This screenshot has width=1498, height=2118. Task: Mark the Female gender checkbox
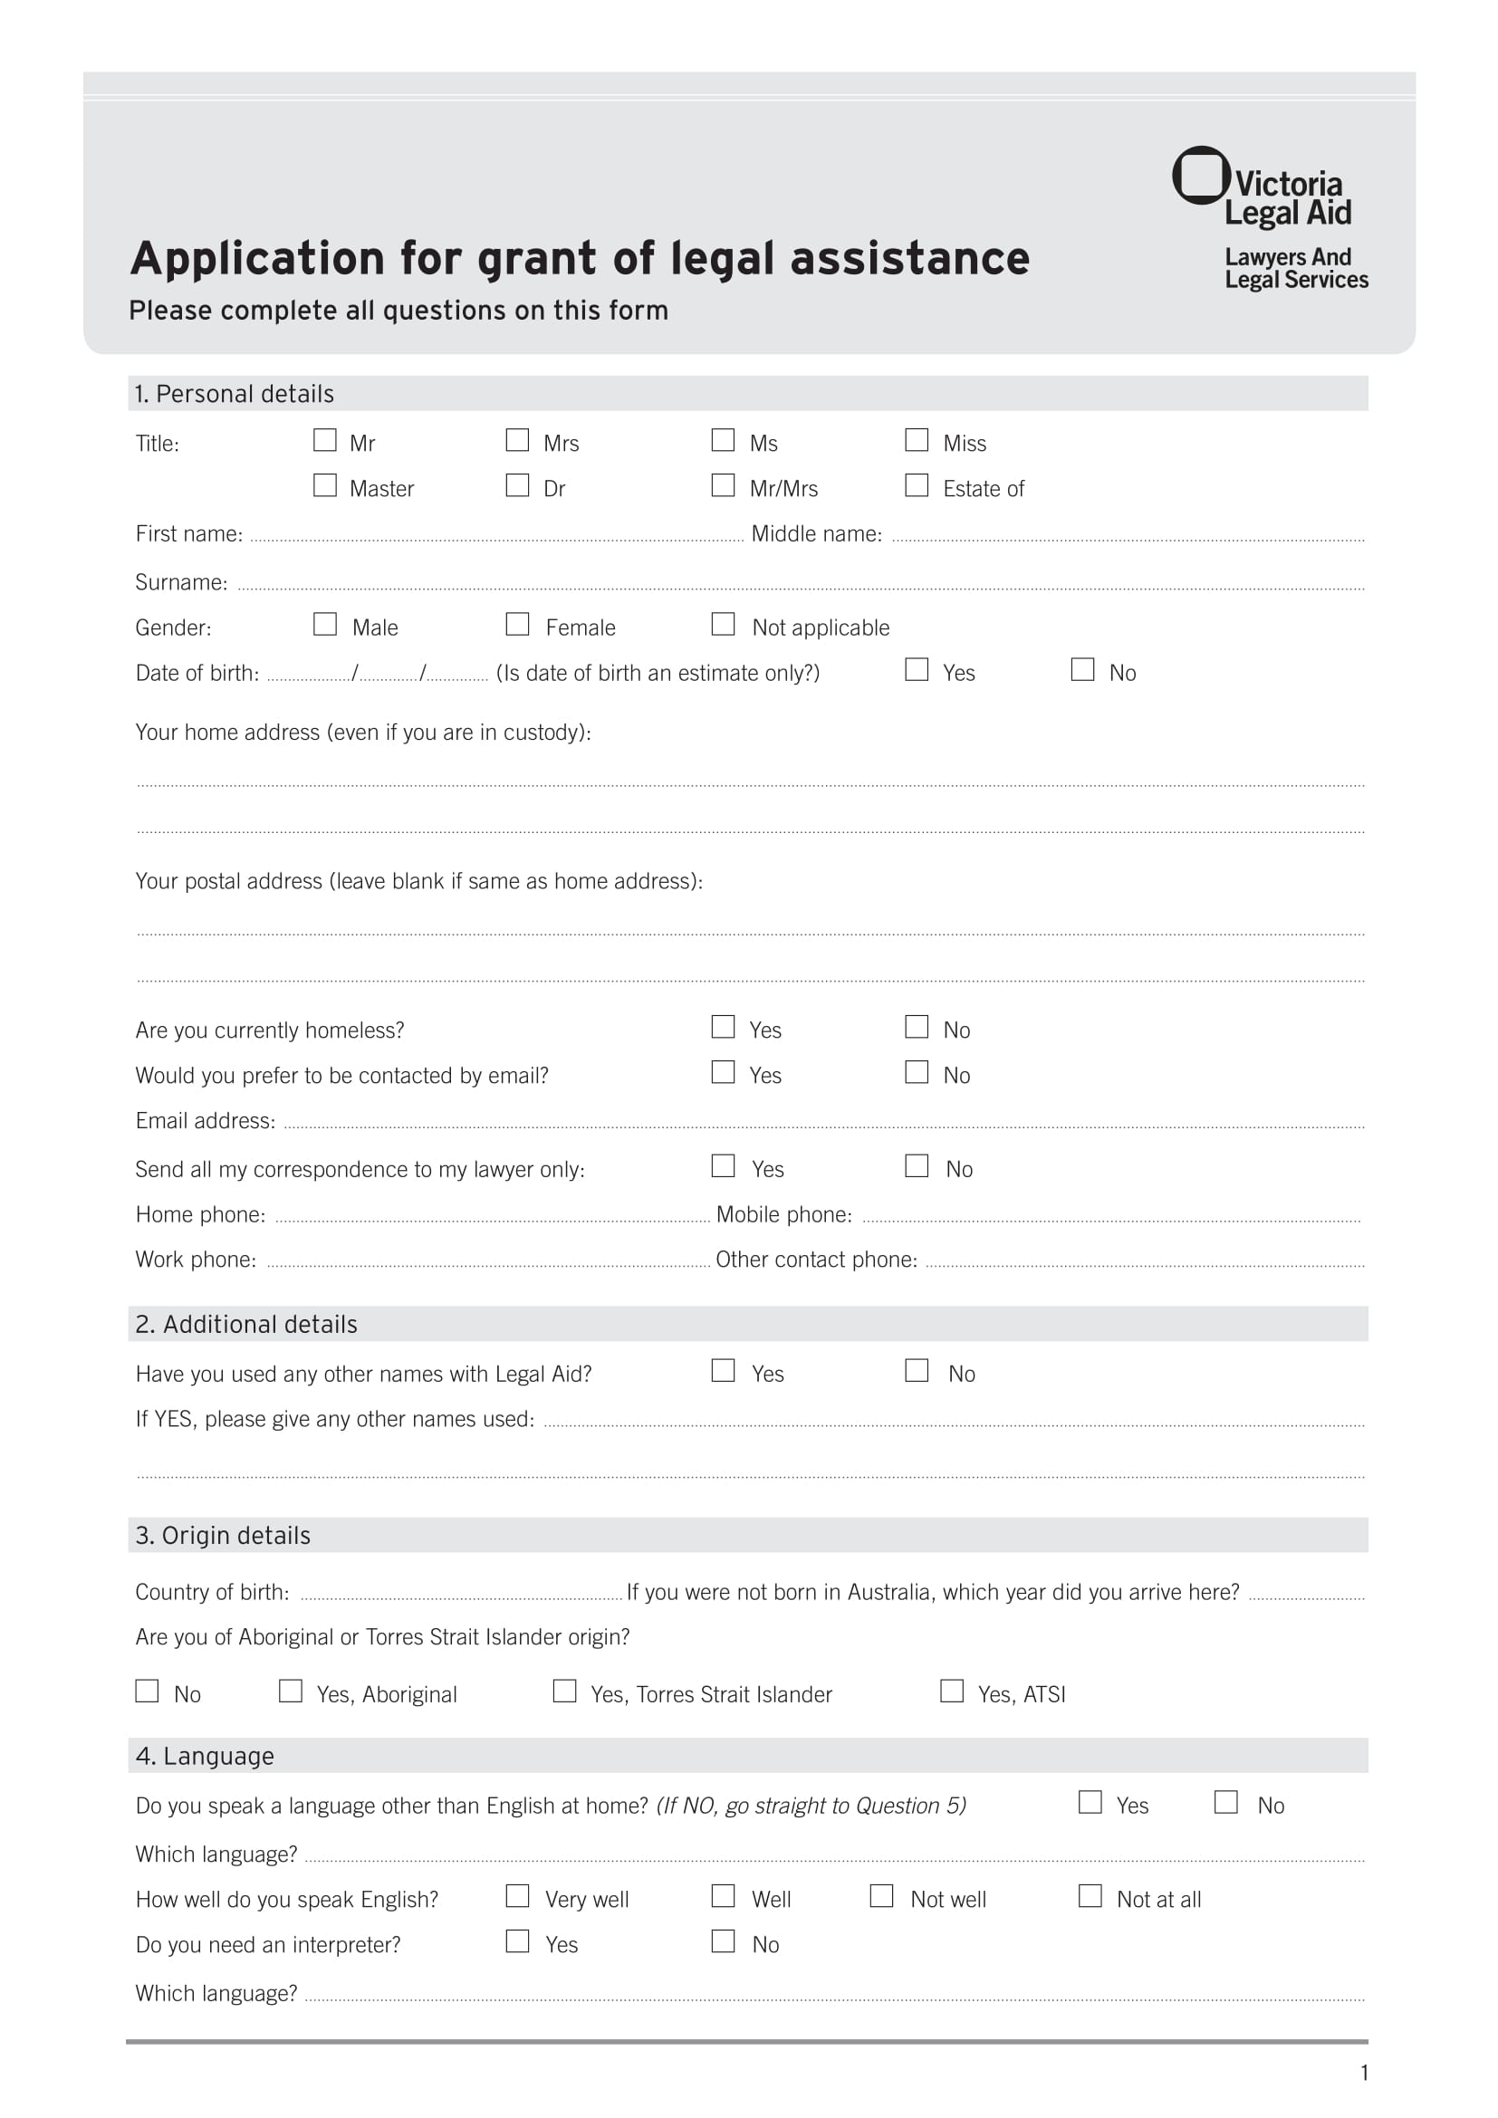click(x=517, y=625)
